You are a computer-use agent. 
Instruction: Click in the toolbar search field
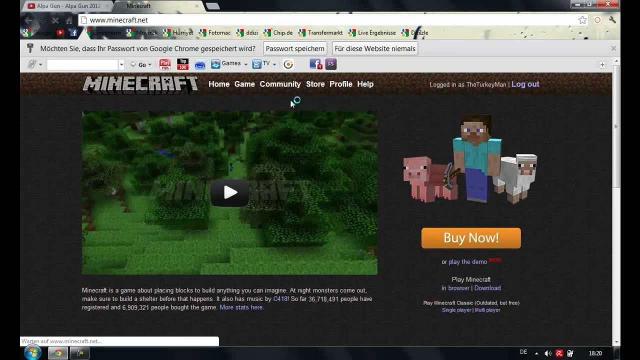[x=82, y=64]
